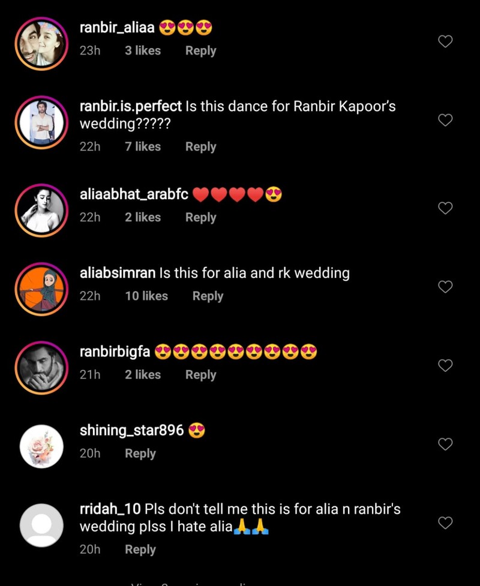Reply to ranbir_aliaa's comment

[x=200, y=51]
